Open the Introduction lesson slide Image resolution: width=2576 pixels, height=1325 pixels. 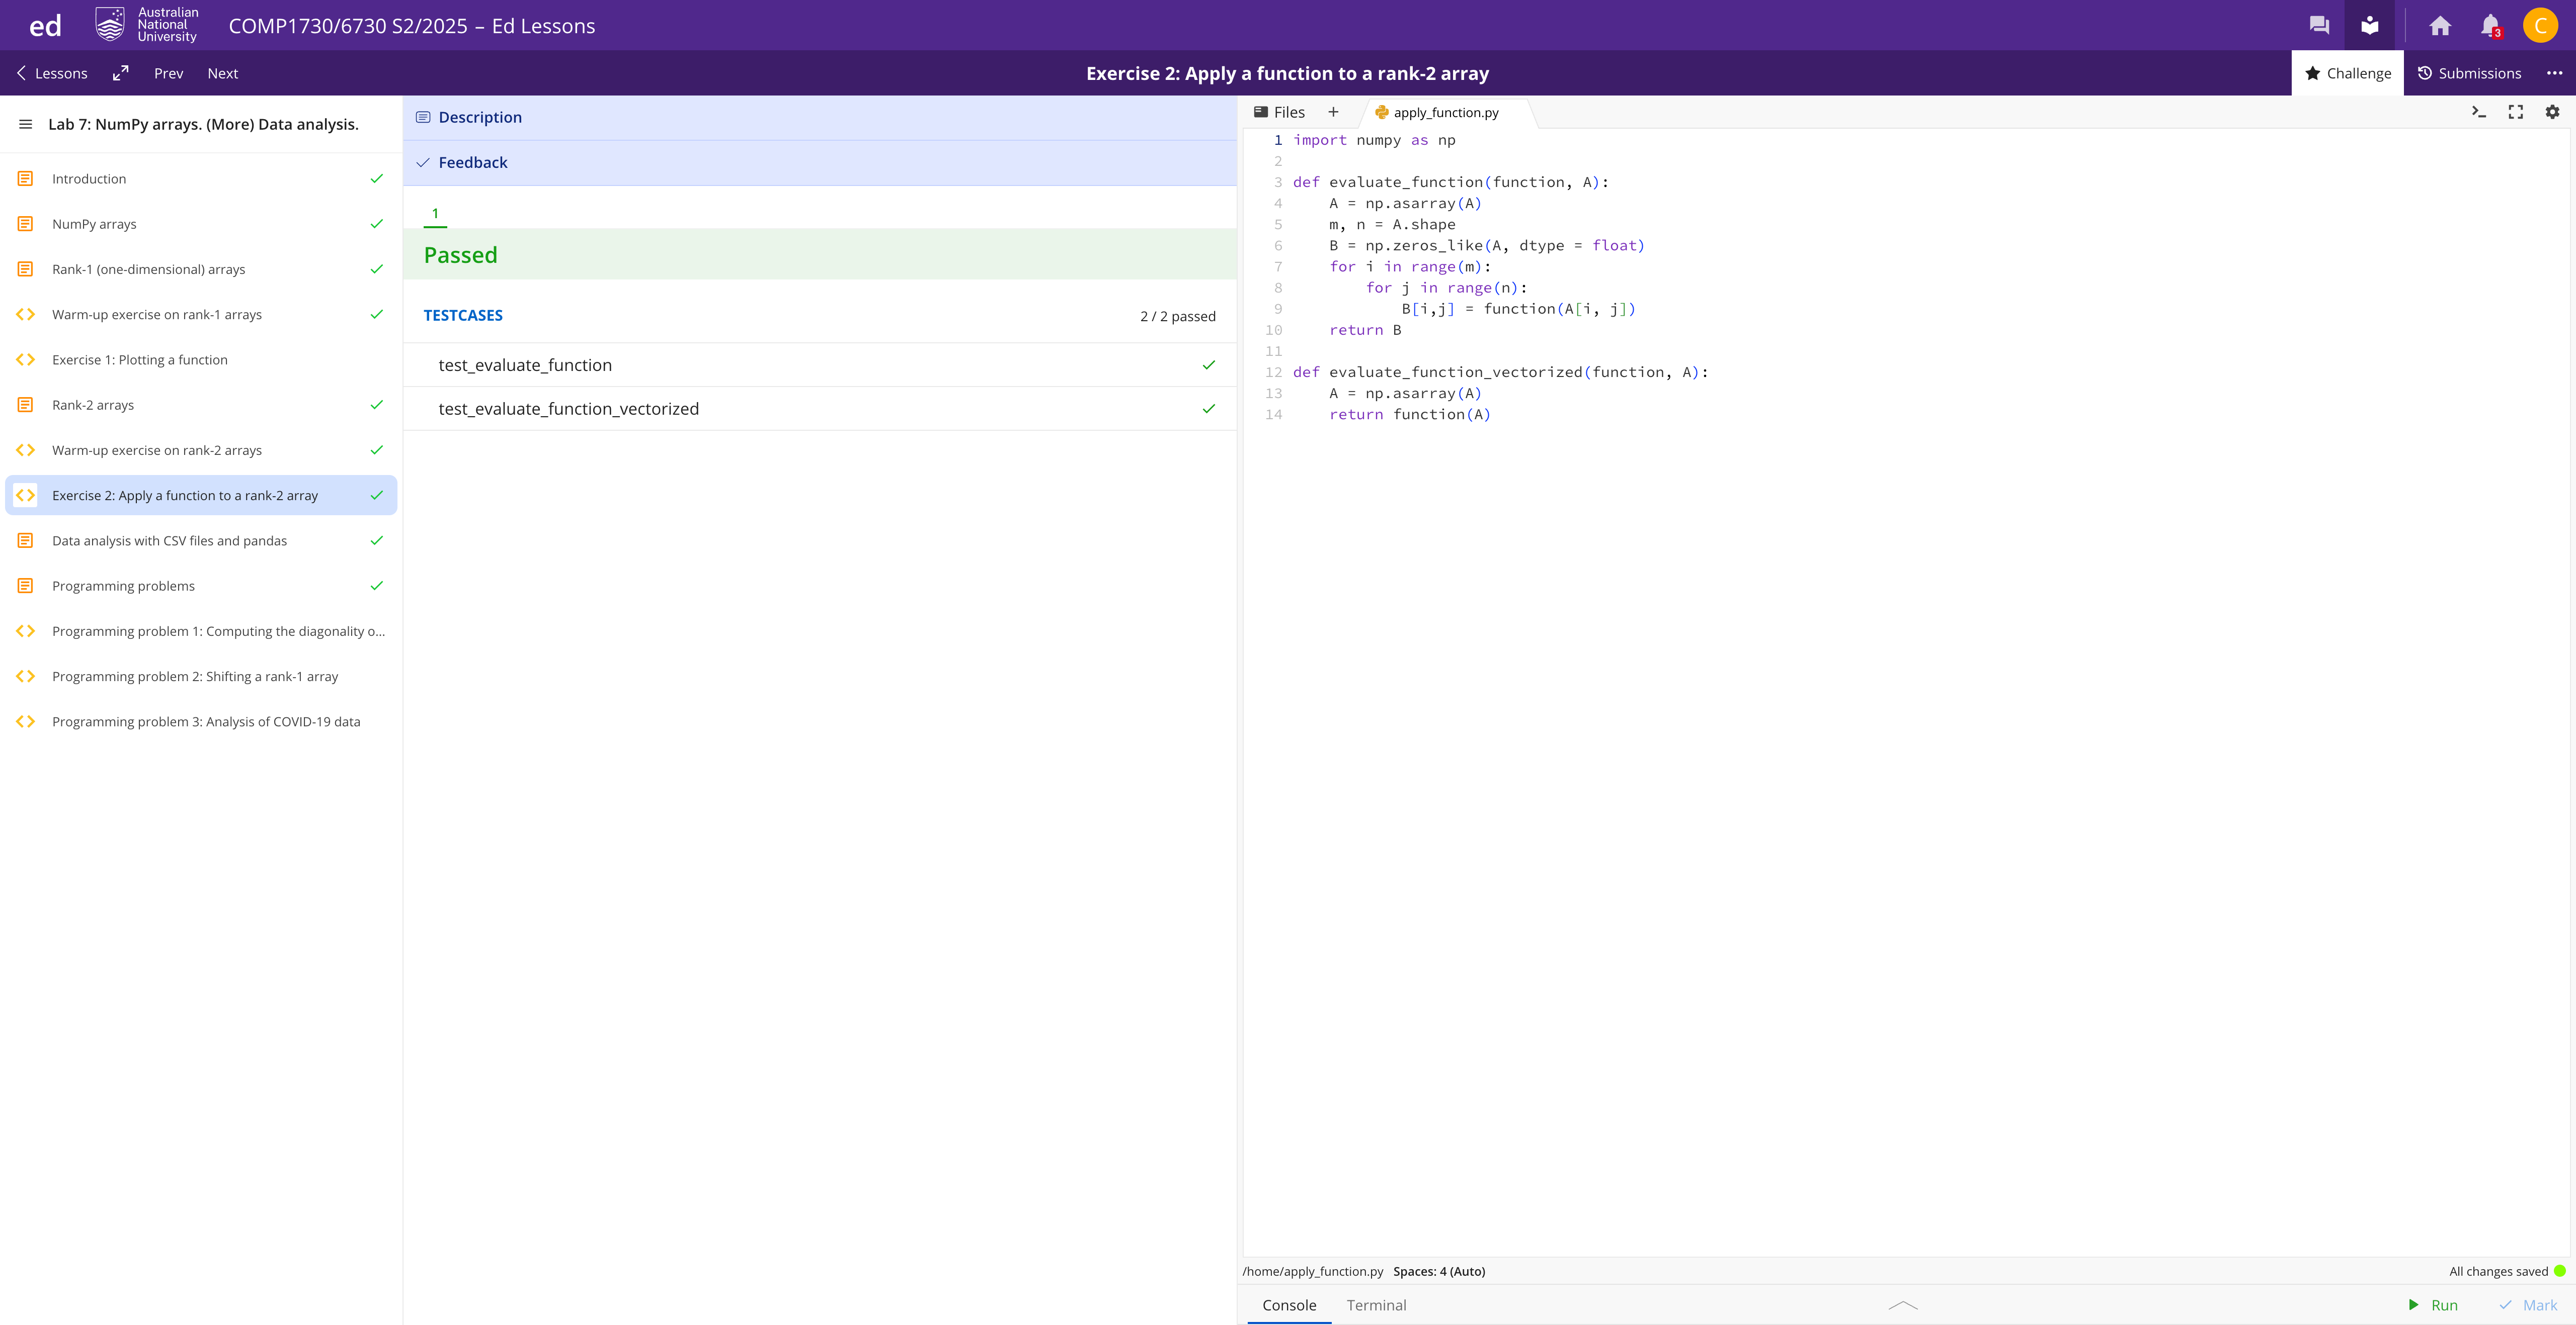point(201,179)
